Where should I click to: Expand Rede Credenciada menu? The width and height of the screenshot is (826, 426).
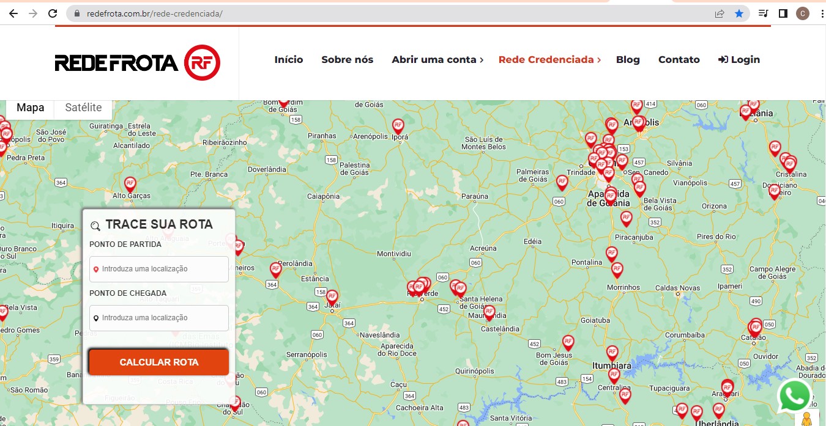(x=549, y=59)
